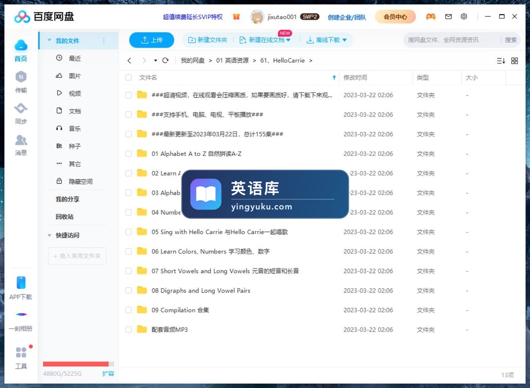530x388 pixels.
Task: Click the 上传 upload button
Action: [x=151, y=40]
